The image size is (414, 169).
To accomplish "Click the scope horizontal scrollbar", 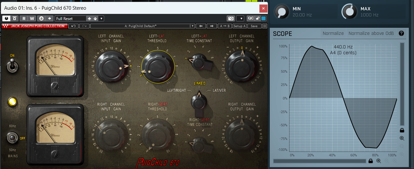I will click(x=320, y=161).
